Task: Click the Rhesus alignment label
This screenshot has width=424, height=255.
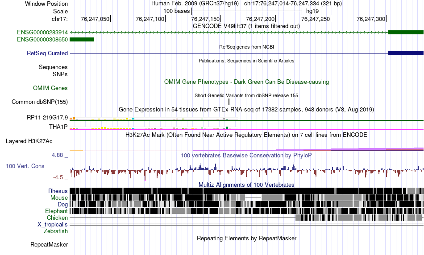Action: (x=58, y=191)
